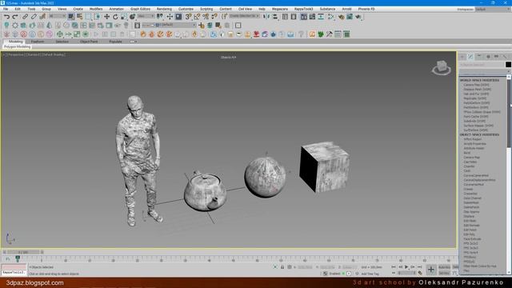Toggle Spinner Snap

(214, 16)
